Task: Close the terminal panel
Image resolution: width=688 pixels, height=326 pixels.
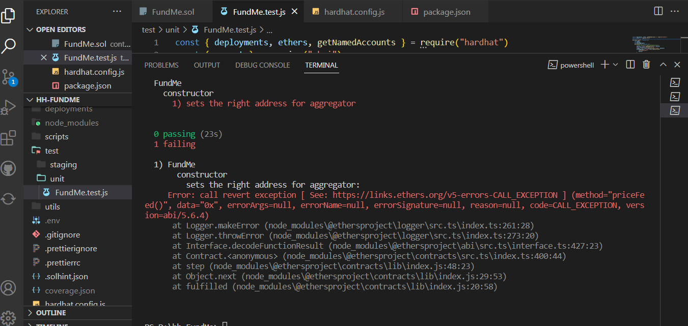Action: click(x=677, y=65)
